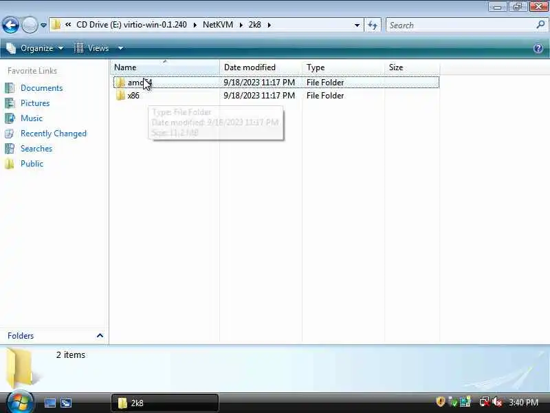550x413 pixels.
Task: Open the Organize menu
Action: 35,48
